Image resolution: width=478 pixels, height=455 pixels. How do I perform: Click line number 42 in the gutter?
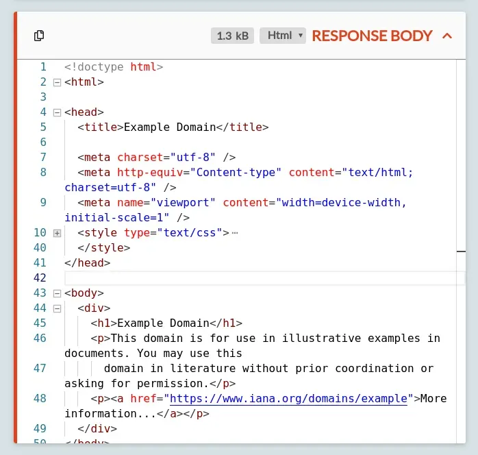coord(40,278)
